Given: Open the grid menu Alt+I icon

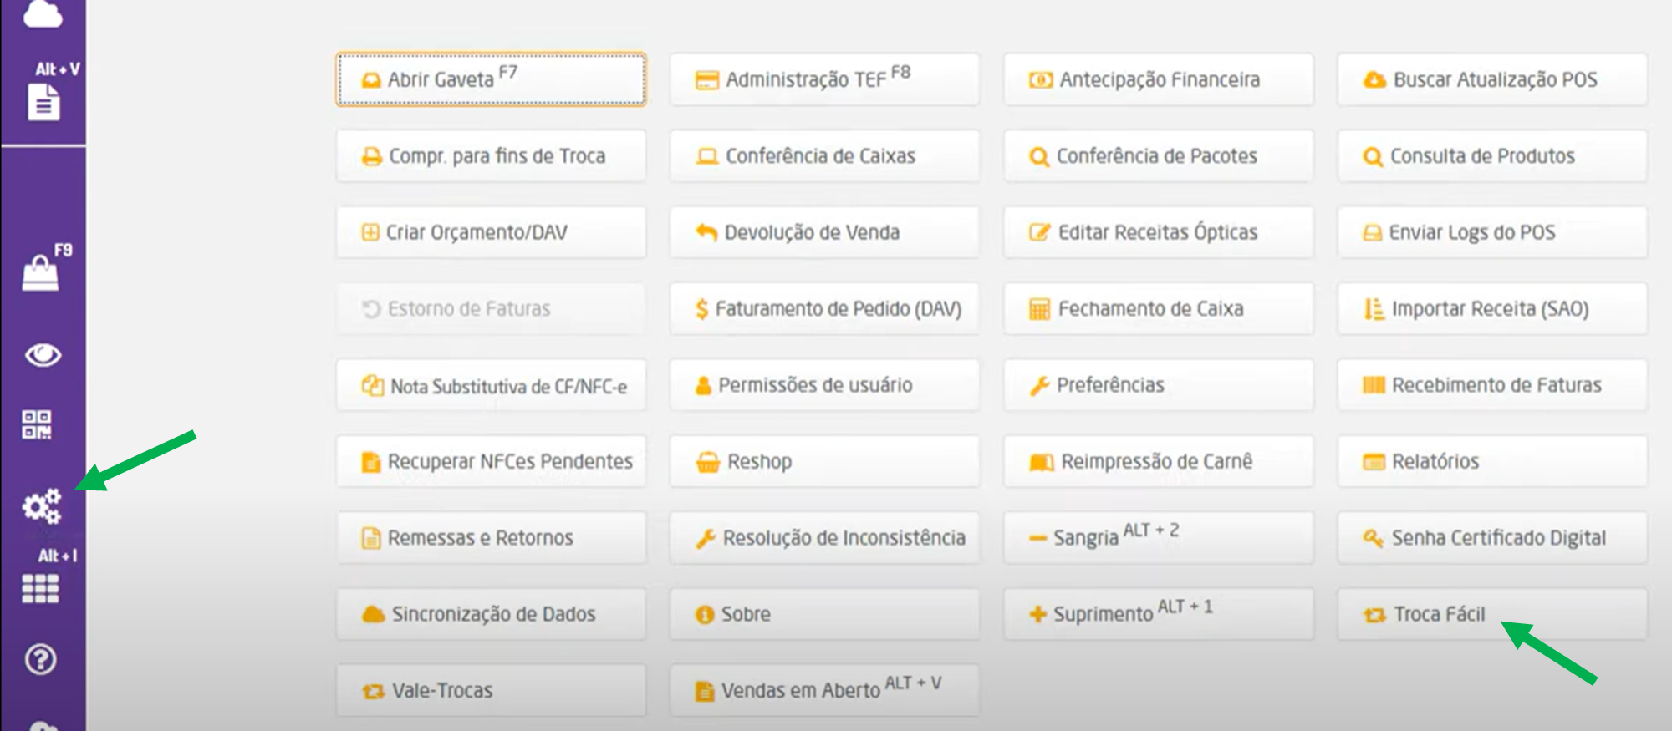Looking at the screenshot, I should (x=40, y=588).
